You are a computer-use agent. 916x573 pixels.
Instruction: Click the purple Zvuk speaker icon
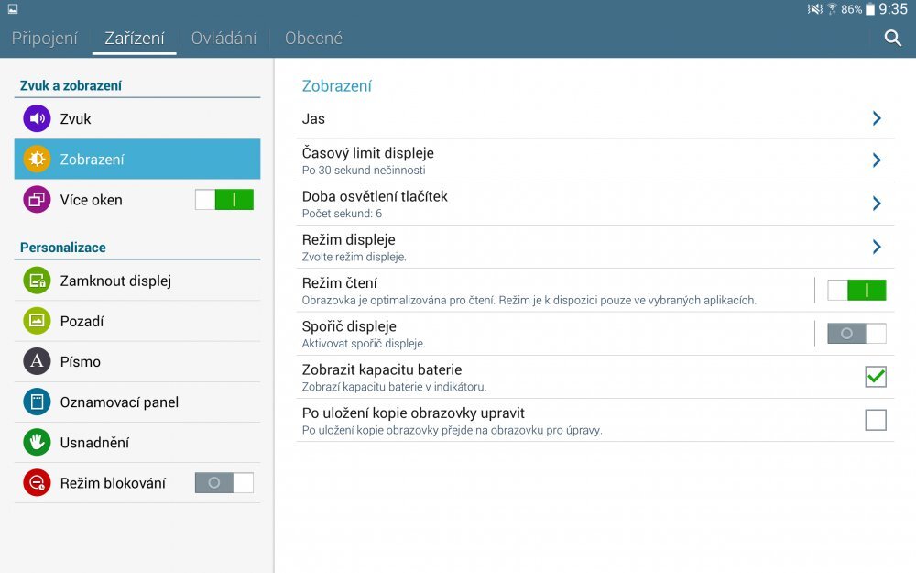click(37, 119)
